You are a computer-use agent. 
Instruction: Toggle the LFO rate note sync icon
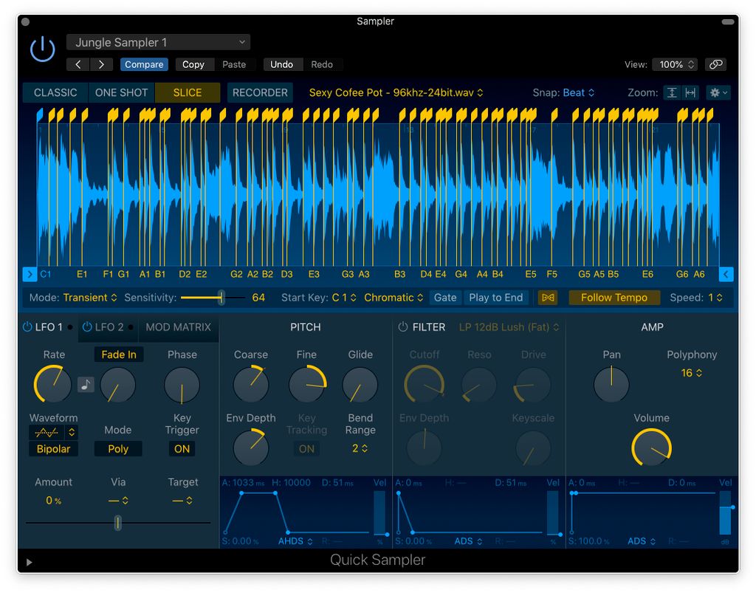click(x=86, y=384)
